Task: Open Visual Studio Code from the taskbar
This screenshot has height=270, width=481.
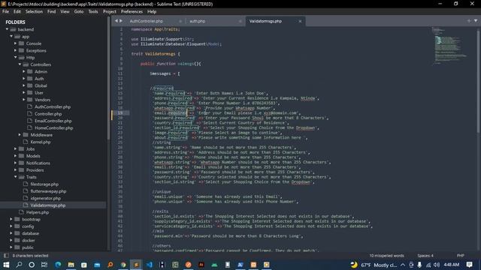Action: pyautogui.click(x=149, y=265)
